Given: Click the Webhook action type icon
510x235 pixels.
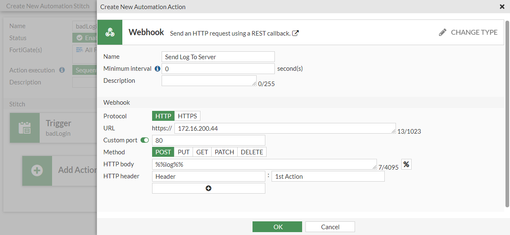Looking at the screenshot, I should point(110,32).
